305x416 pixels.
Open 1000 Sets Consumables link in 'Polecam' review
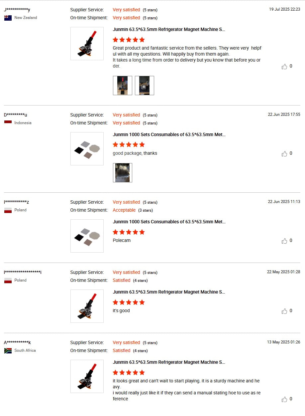[x=169, y=222]
